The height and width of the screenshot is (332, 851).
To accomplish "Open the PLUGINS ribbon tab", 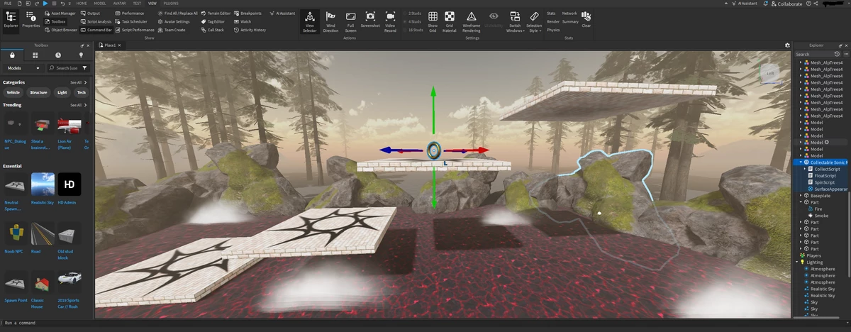I will coord(171,4).
